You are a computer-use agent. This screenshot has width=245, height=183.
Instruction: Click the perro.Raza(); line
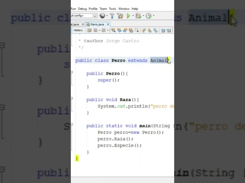(115, 139)
